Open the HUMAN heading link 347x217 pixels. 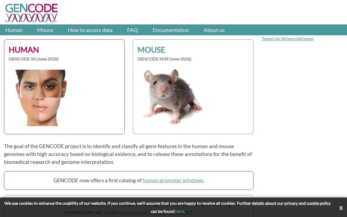(24, 50)
